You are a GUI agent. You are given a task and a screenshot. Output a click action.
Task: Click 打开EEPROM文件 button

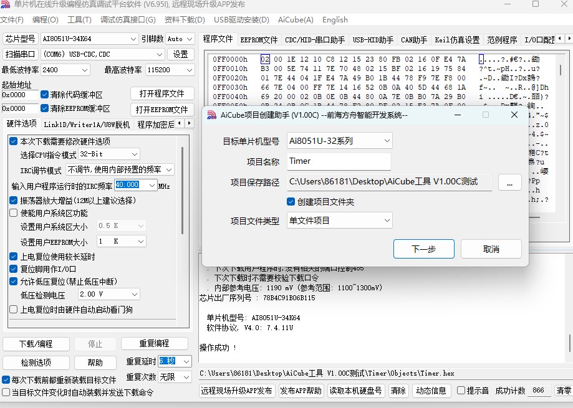(x=162, y=110)
